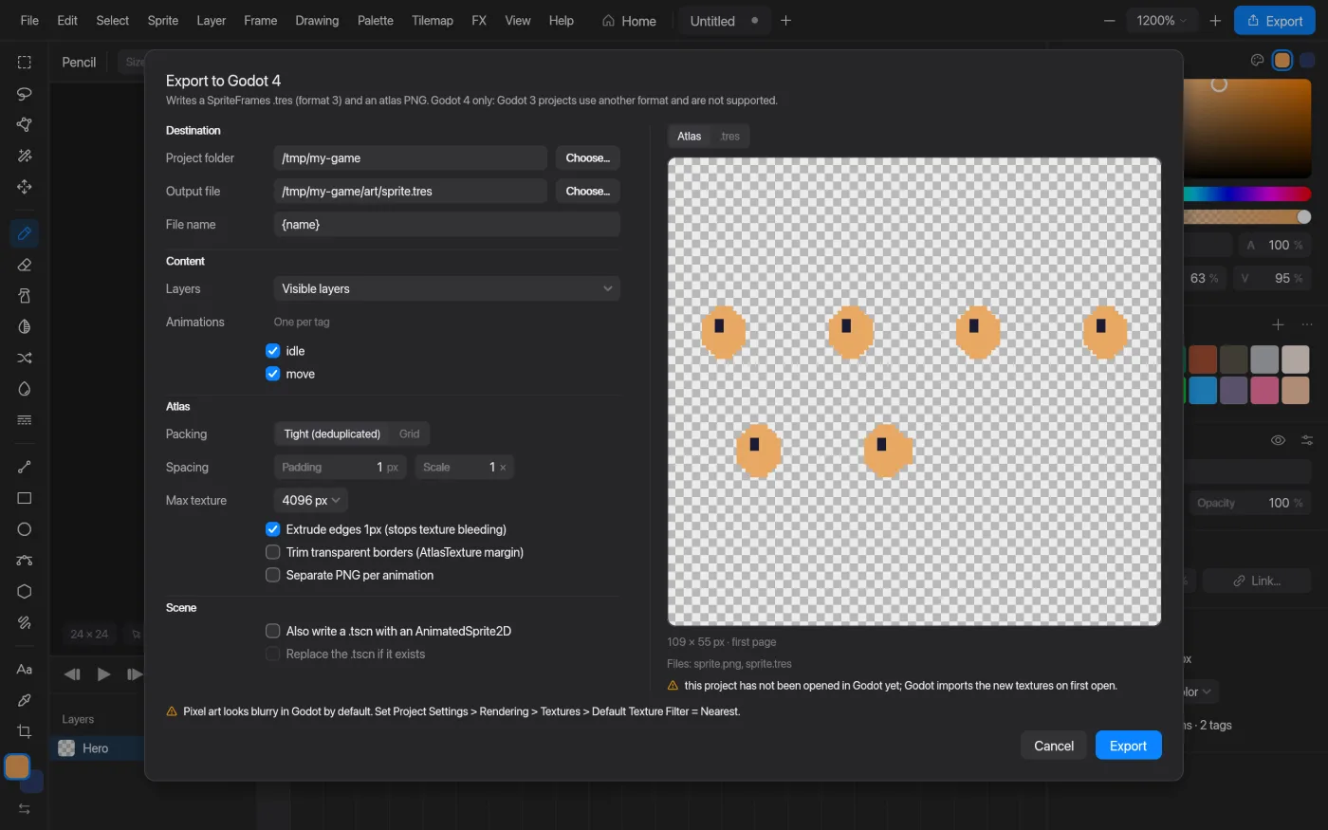This screenshot has height=830, width=1328.
Task: Select the spray can tool
Action: click(x=25, y=296)
